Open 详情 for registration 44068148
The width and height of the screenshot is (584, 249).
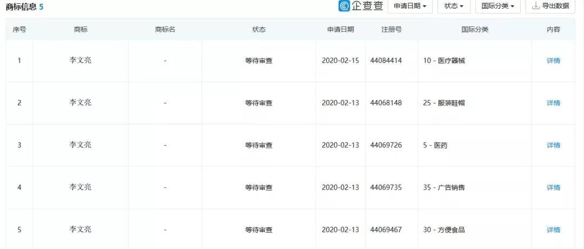click(553, 103)
